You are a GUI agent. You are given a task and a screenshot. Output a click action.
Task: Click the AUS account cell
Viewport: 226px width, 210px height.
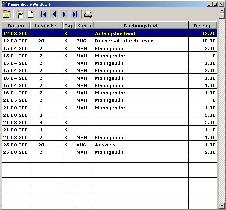(84, 145)
